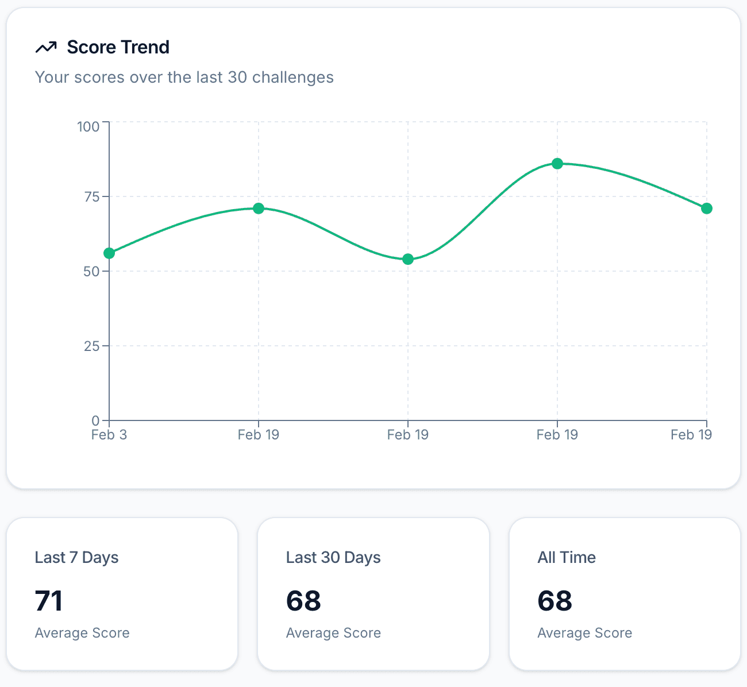
Task: Click the Score Trend heading
Action: pyautogui.click(x=118, y=47)
